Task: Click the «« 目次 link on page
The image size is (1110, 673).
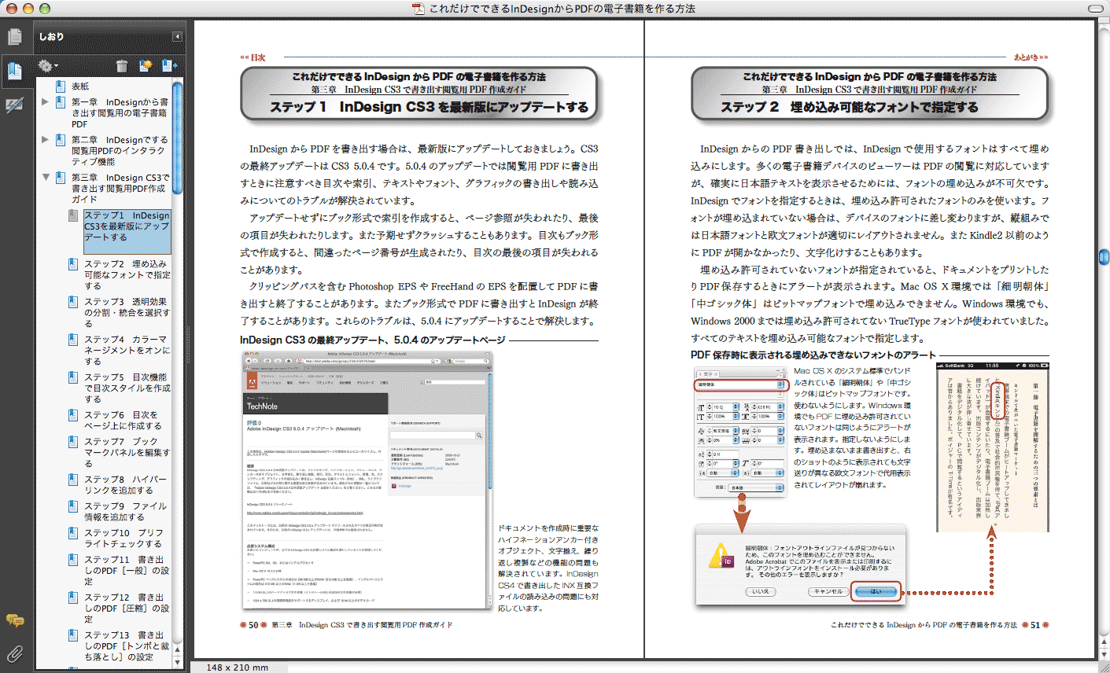Action: (x=253, y=57)
